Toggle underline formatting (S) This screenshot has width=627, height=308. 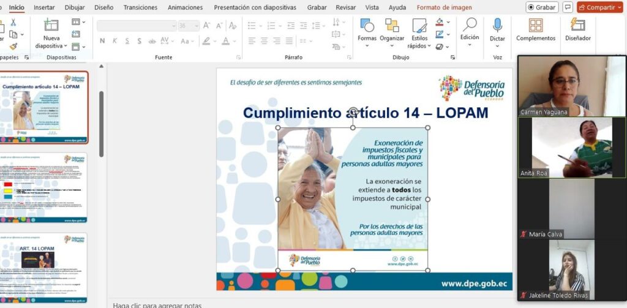point(127,41)
